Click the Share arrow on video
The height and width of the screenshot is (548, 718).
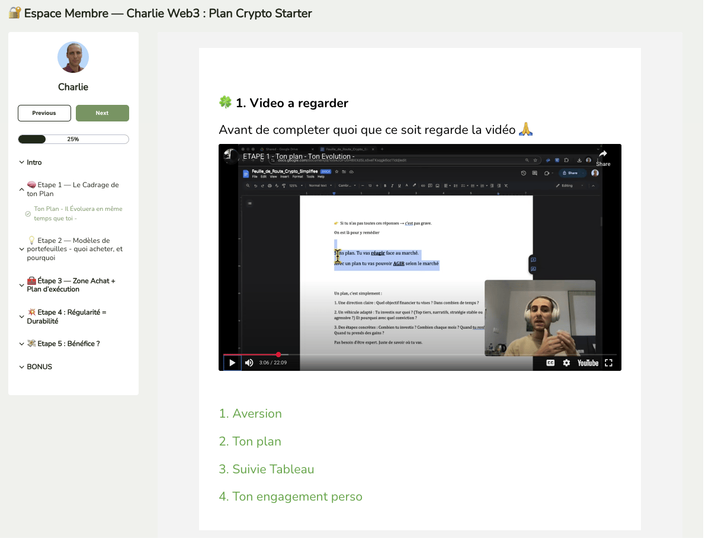click(x=602, y=156)
